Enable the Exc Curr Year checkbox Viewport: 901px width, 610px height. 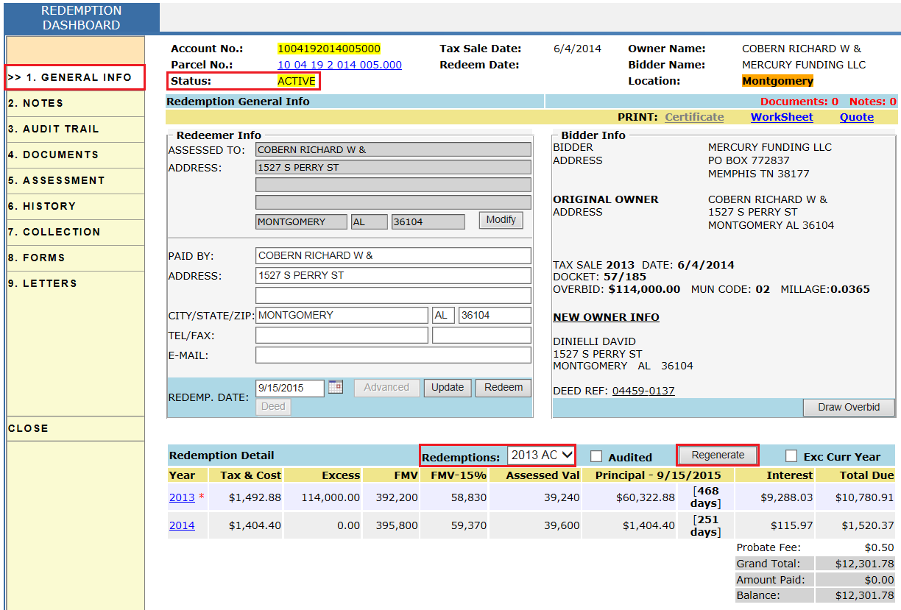pos(791,455)
